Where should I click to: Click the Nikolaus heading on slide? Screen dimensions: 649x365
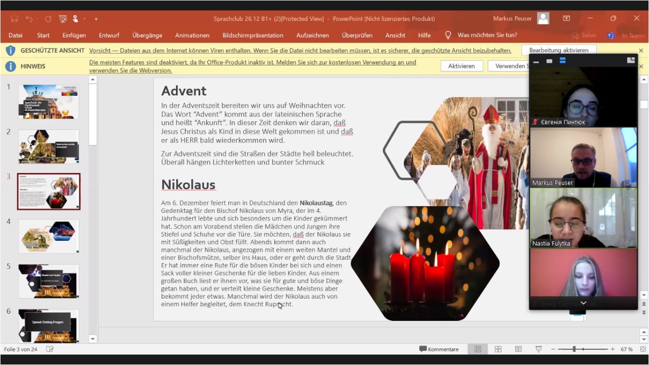tap(188, 184)
